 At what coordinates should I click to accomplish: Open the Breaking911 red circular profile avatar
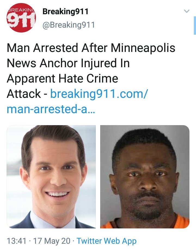[21, 18]
